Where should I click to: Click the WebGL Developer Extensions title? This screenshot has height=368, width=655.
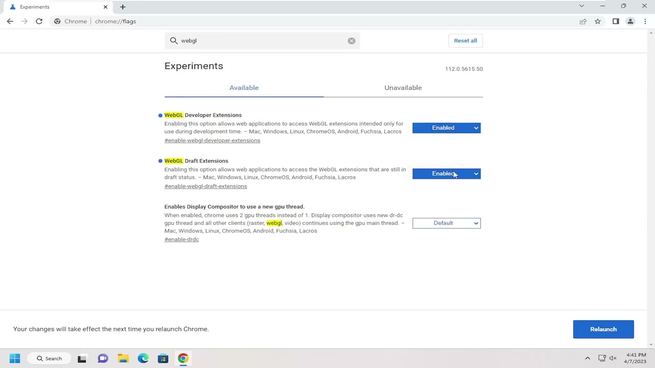(203, 115)
